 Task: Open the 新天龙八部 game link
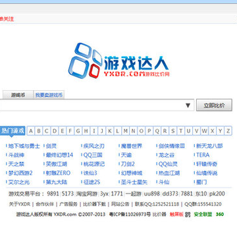209,146
